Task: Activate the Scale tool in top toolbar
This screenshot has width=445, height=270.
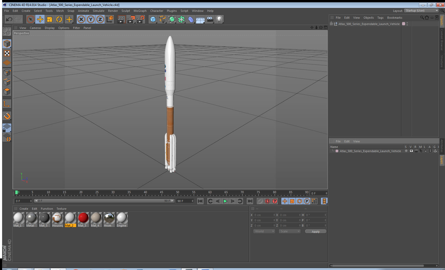Action: click(50, 19)
